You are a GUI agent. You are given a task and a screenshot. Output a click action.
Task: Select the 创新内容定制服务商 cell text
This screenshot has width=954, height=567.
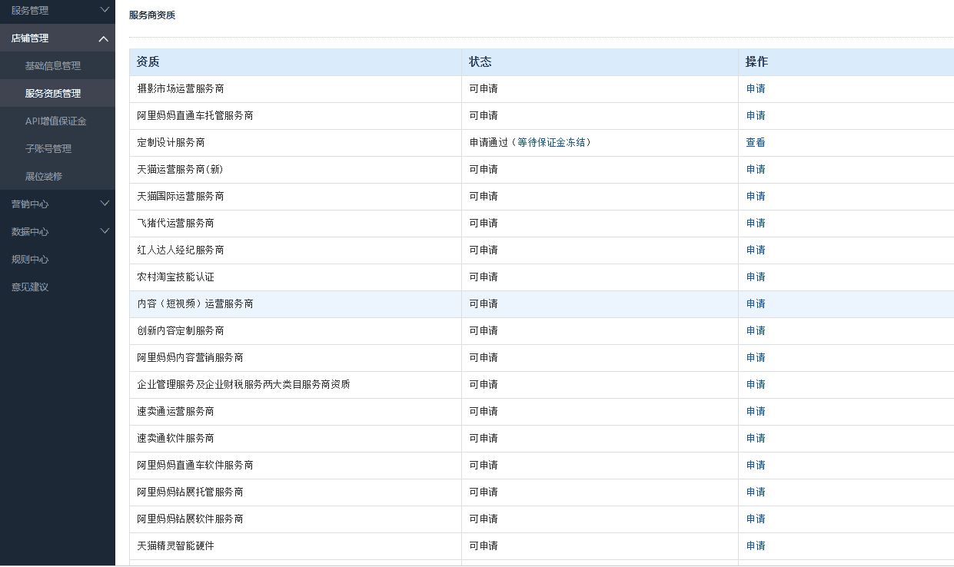coord(181,331)
